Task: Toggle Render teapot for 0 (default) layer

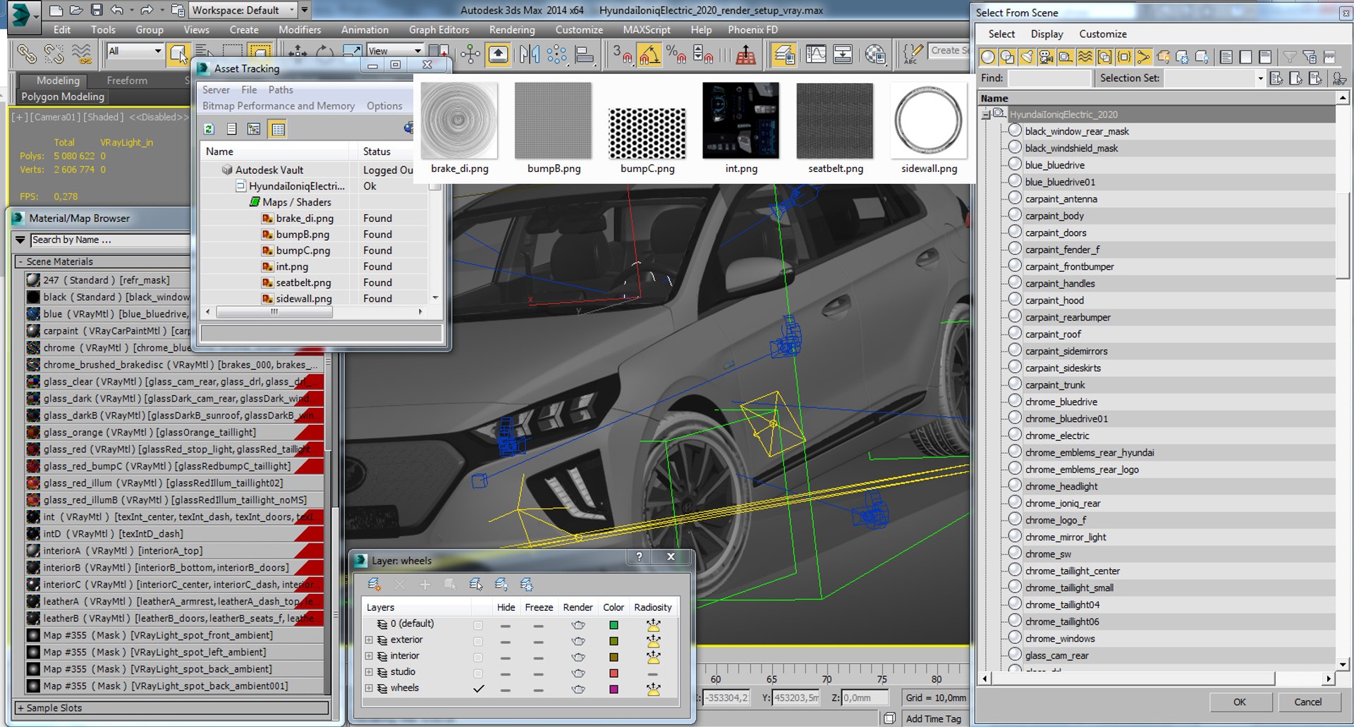Action: 578,625
